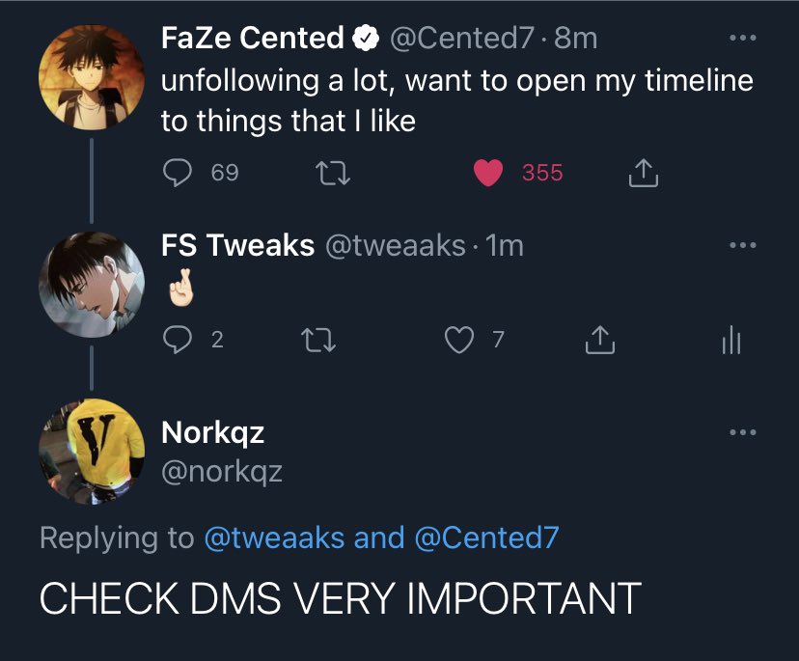Click the @tweaaks mention link
Image resolution: width=799 pixels, height=661 pixels.
[x=274, y=537]
